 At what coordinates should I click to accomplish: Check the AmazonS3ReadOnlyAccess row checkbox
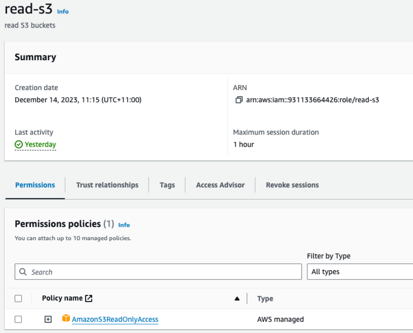point(18,319)
